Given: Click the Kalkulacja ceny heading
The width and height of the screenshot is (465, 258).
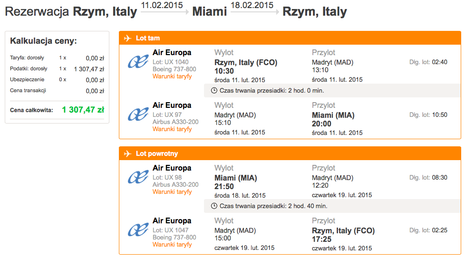Looking at the screenshot, I should click(x=43, y=41).
